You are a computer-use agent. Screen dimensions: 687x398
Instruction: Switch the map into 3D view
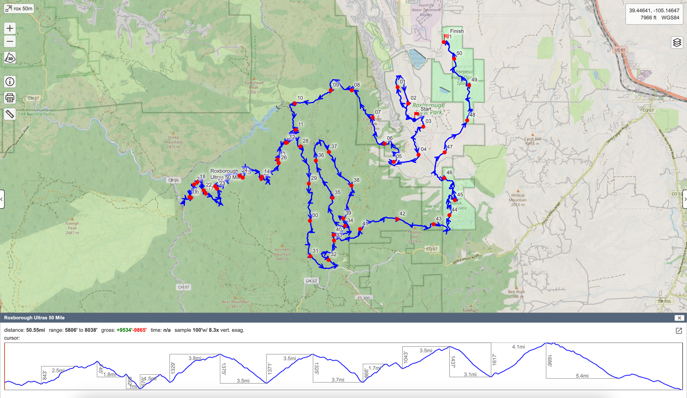click(x=10, y=58)
